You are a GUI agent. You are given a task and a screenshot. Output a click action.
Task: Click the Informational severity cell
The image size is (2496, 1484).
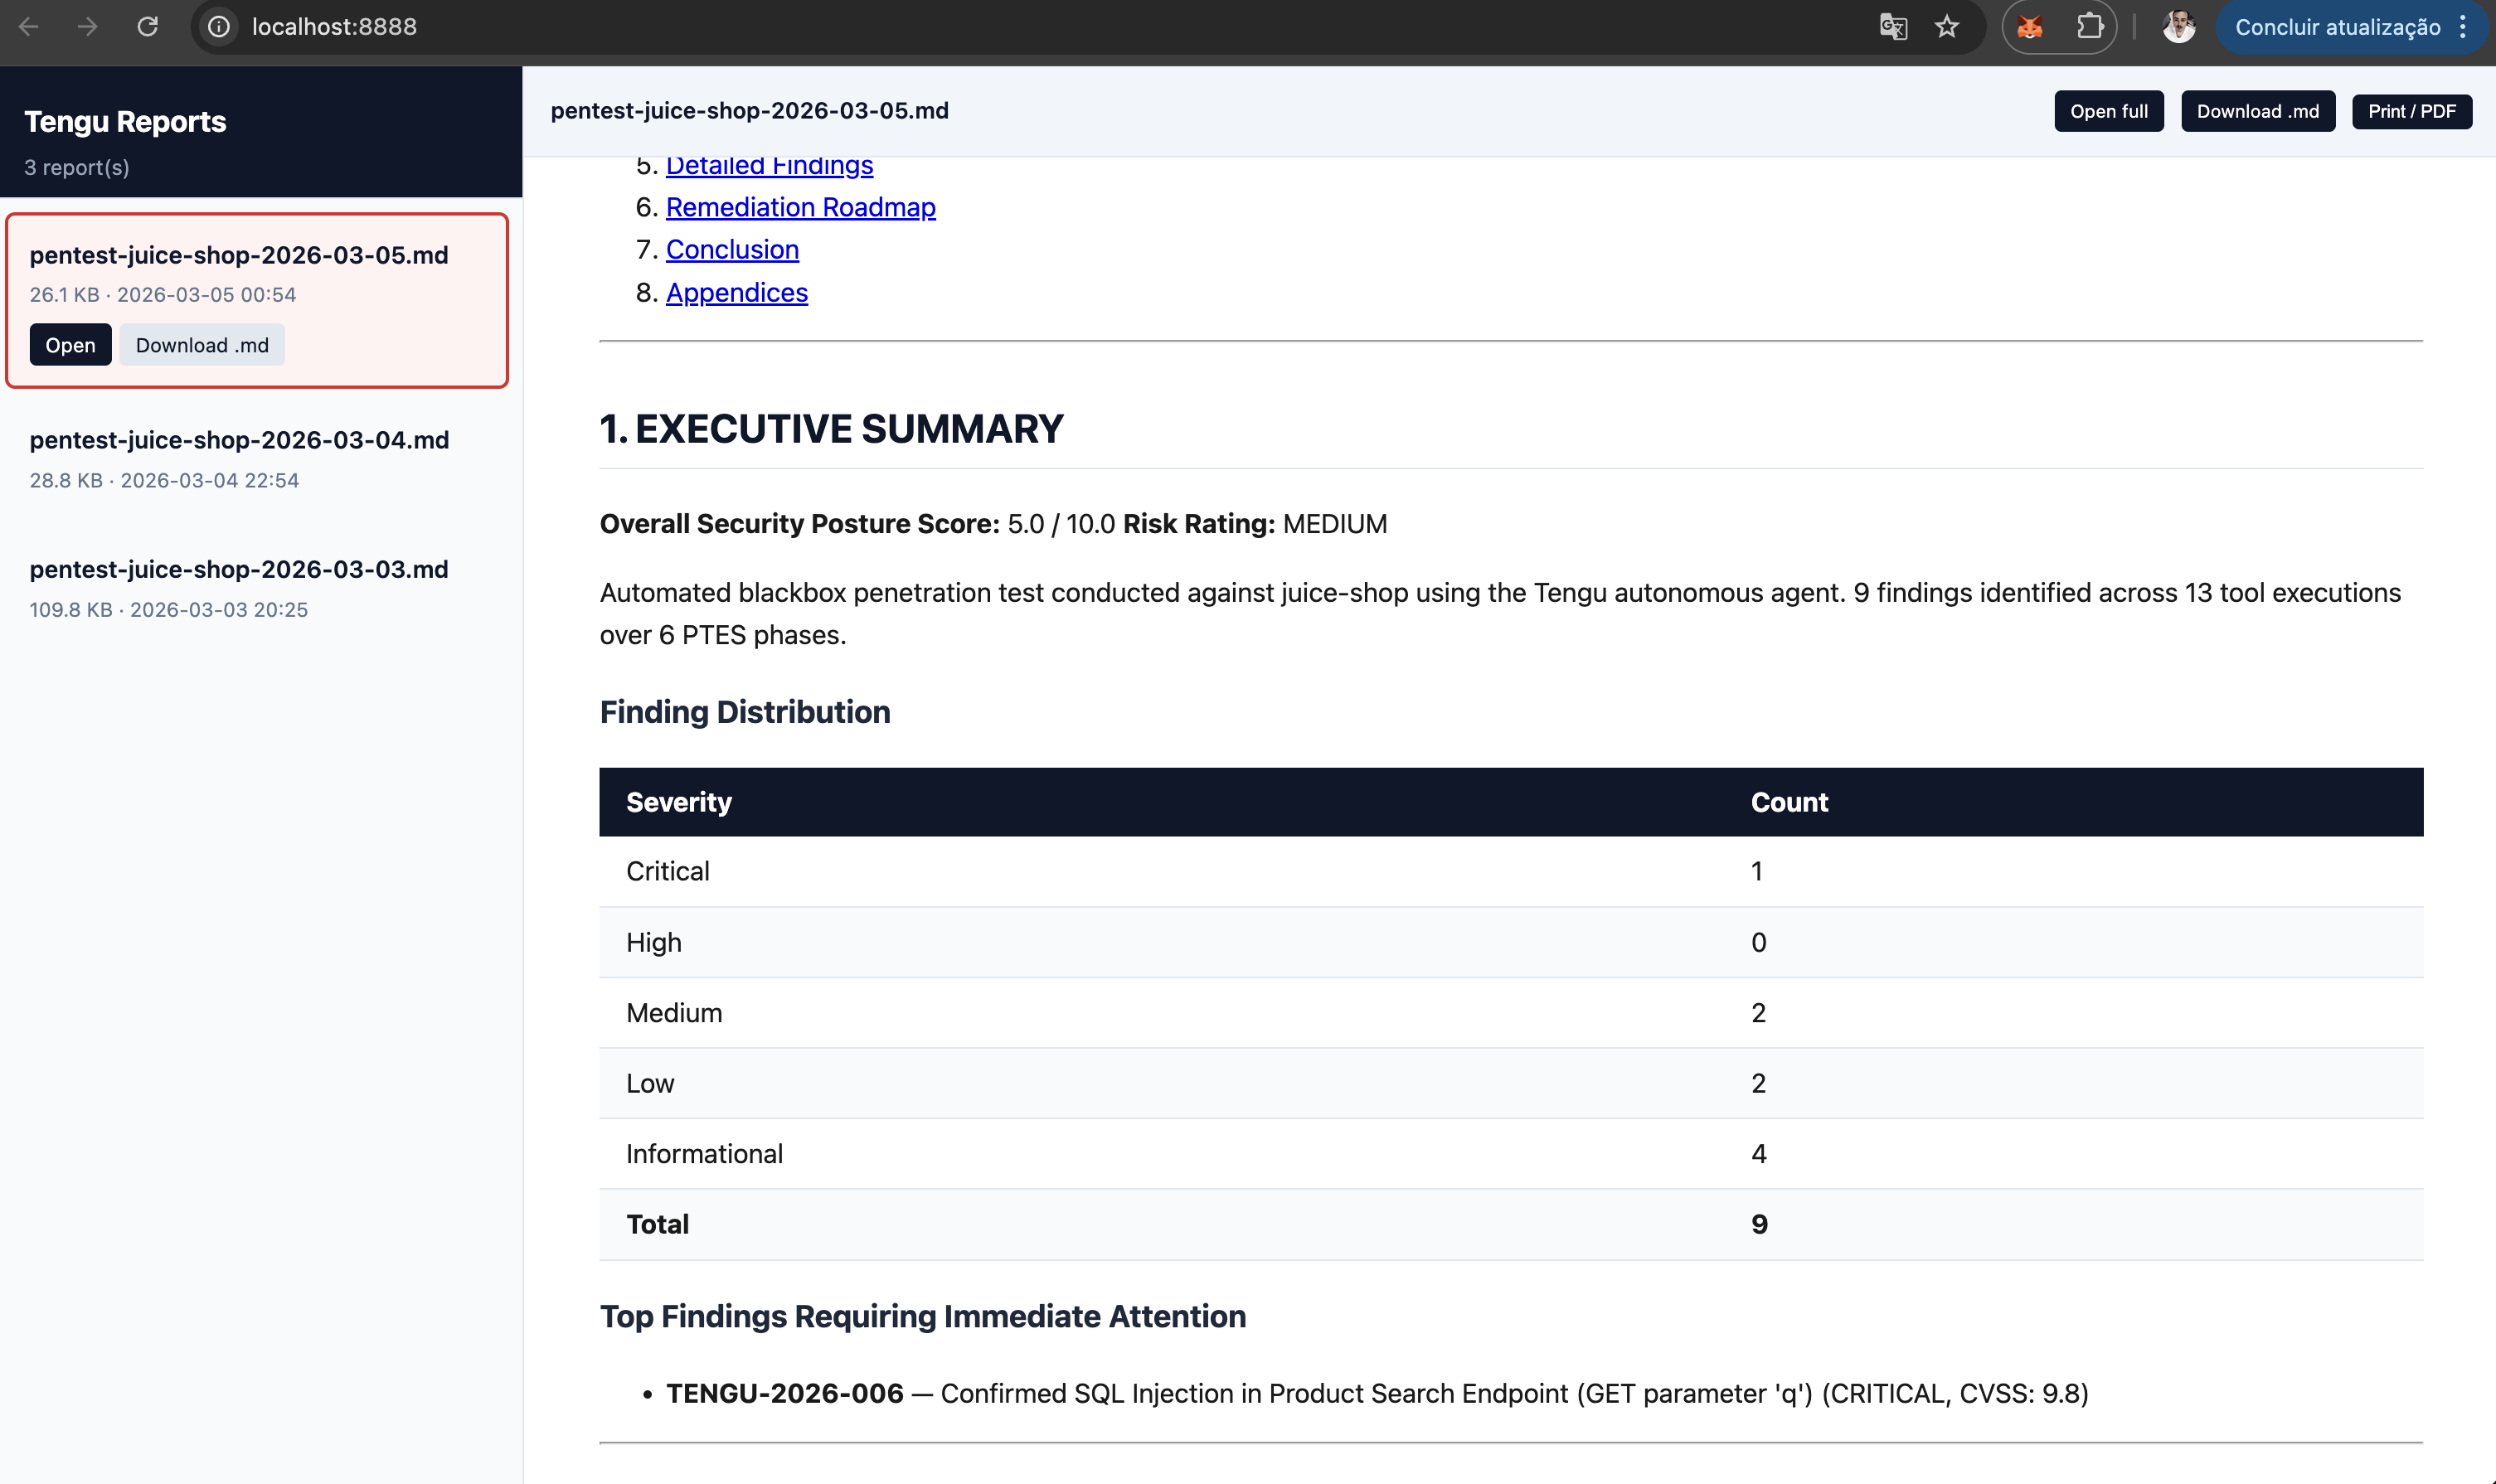704,1154
